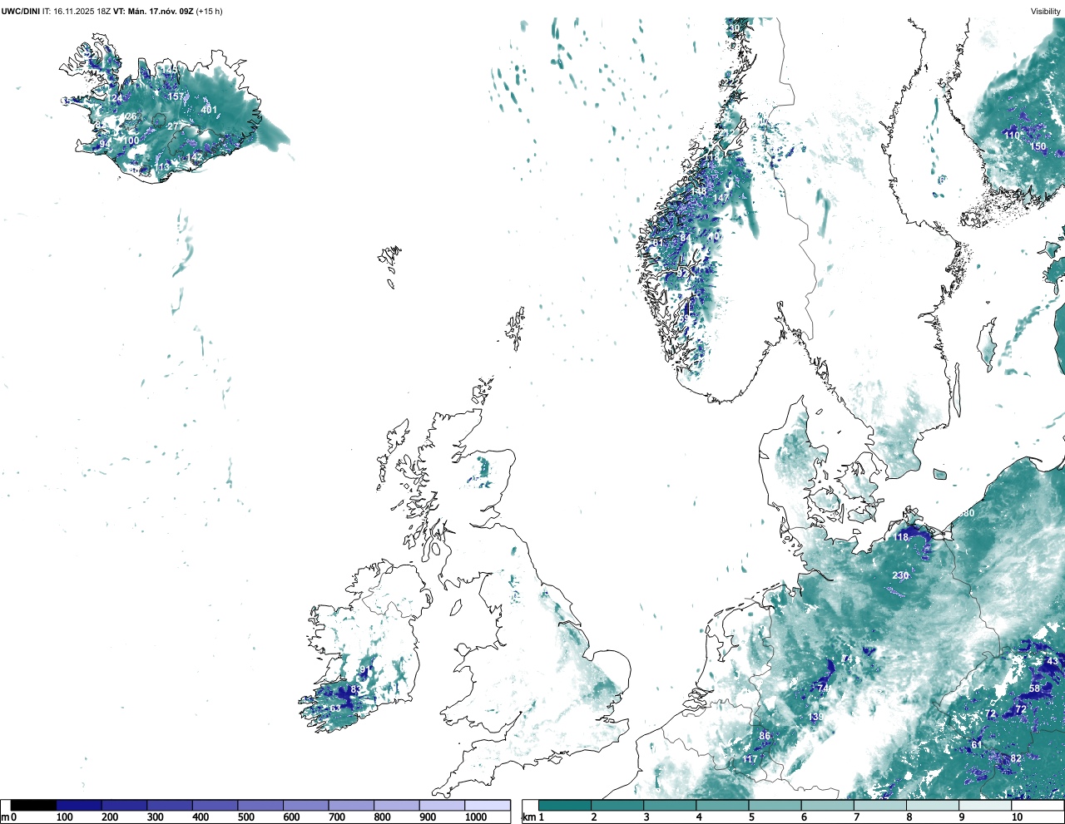Click the '91' value in Ireland

point(364,670)
